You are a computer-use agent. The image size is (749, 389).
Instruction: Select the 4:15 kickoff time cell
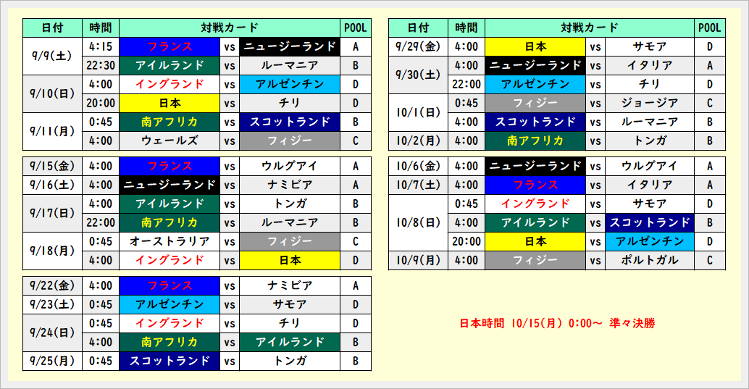[101, 46]
